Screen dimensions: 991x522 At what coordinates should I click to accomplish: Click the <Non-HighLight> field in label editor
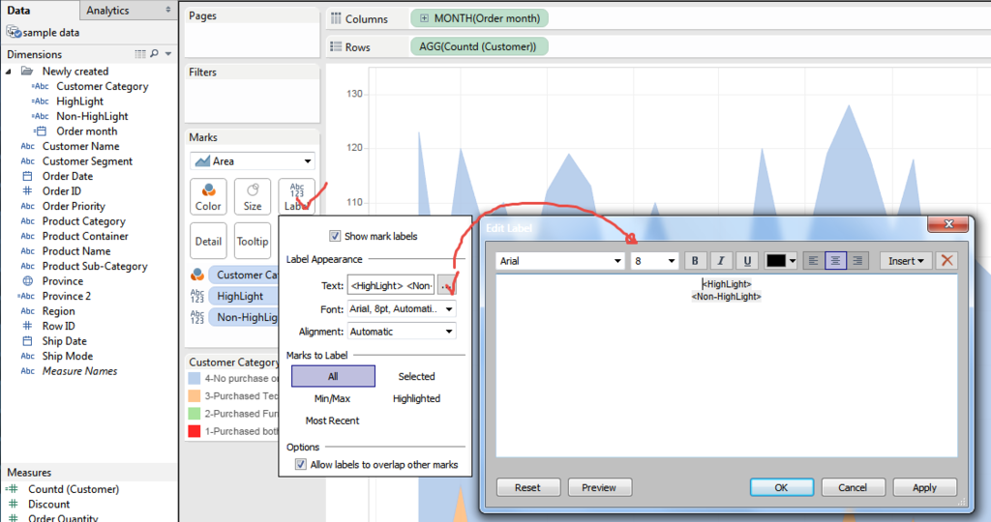tap(726, 296)
